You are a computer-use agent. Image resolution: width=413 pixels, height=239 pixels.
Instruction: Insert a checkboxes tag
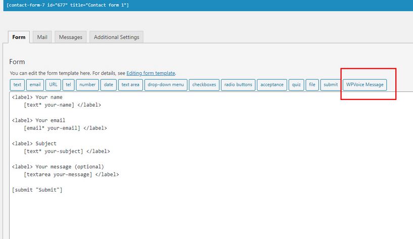[x=204, y=85]
